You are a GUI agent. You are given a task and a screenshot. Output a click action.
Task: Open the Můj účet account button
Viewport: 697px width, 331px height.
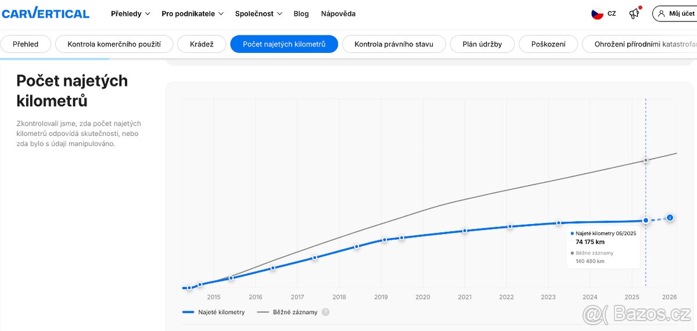[x=676, y=13]
